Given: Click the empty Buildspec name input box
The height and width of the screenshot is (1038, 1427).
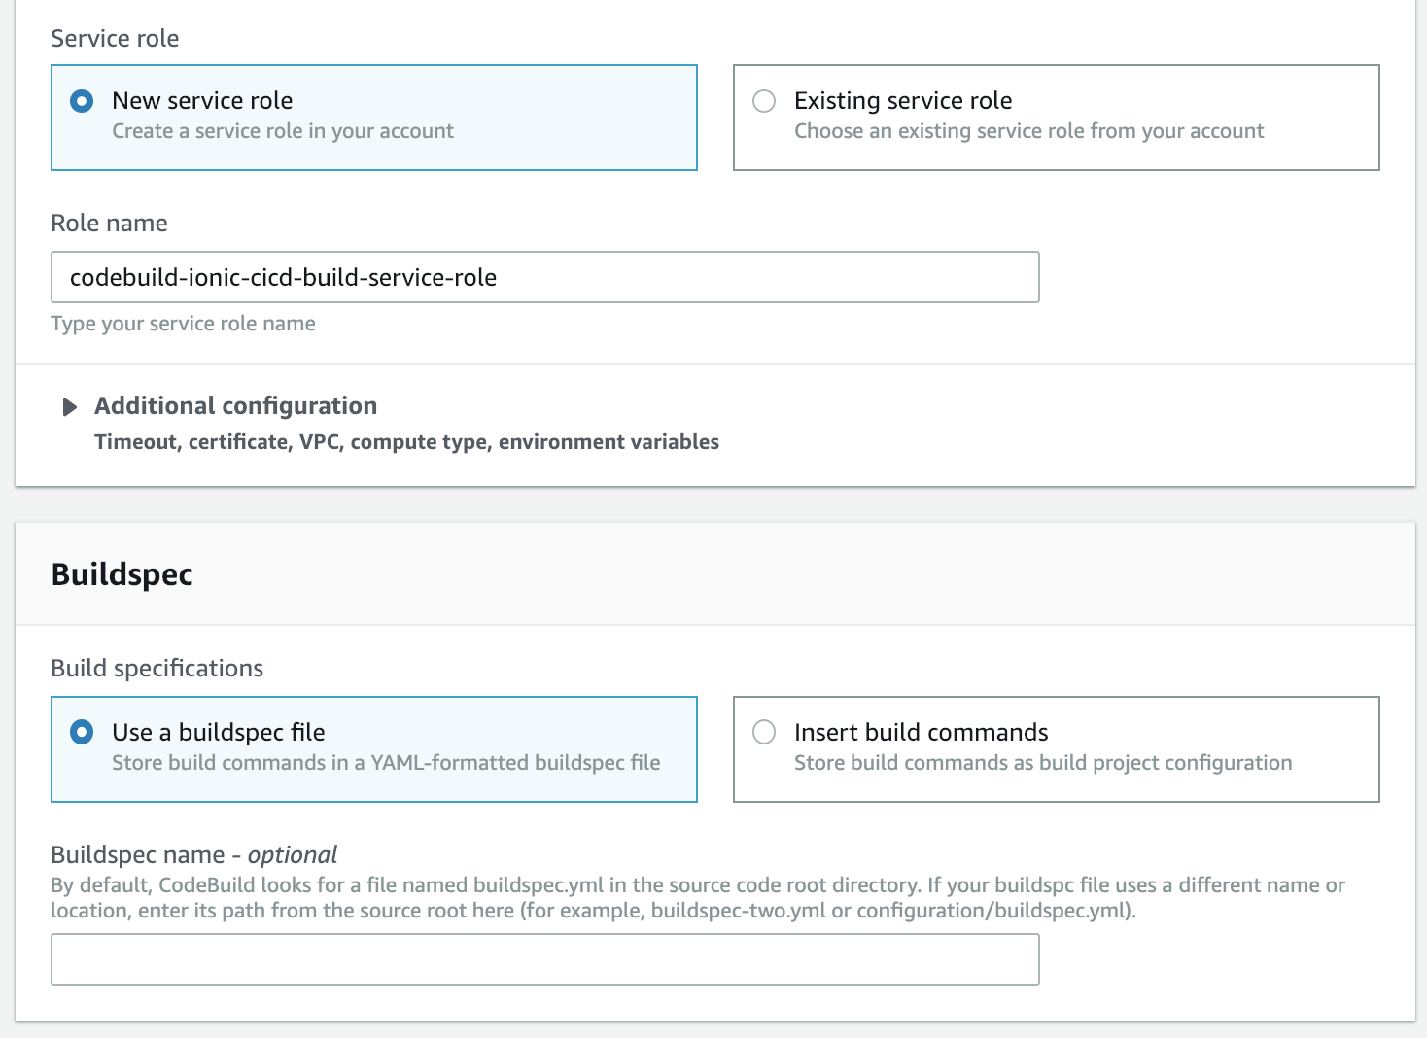Looking at the screenshot, I should click(544, 959).
